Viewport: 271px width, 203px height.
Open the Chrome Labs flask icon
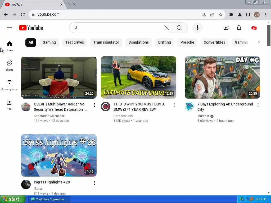240,15
